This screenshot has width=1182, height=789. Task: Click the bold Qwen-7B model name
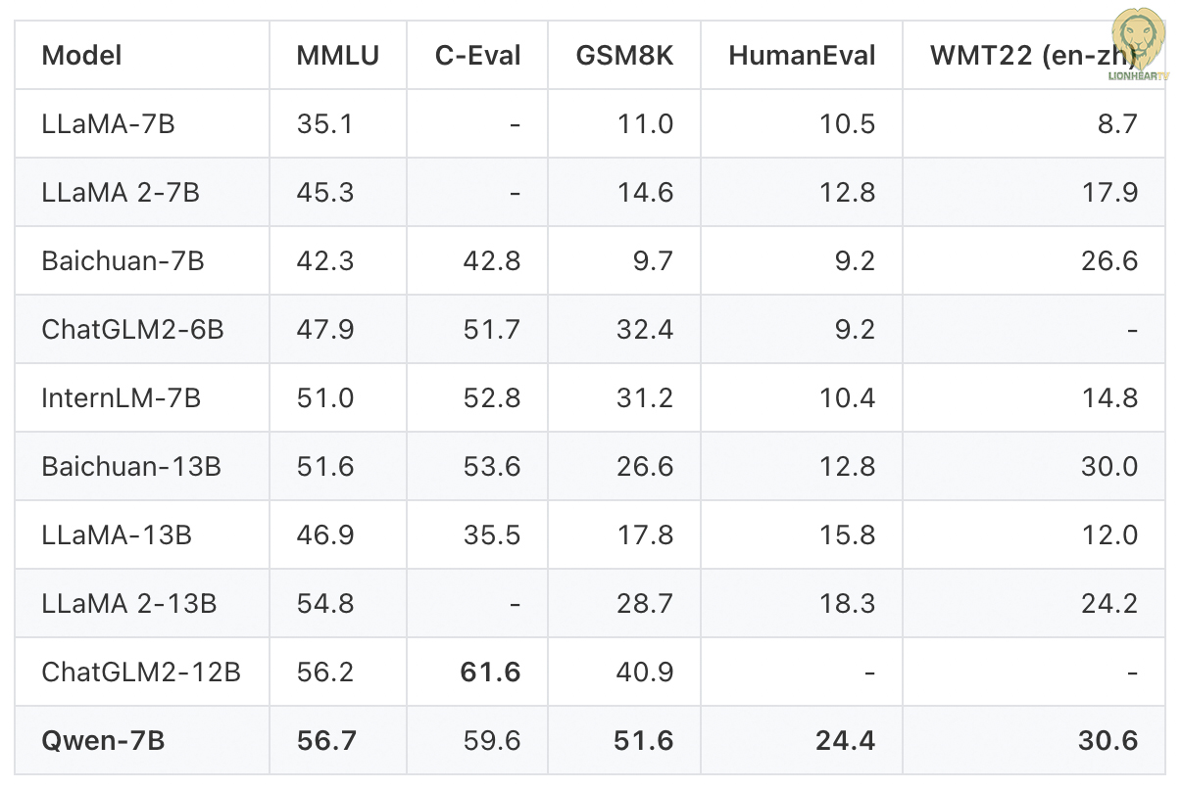pos(103,740)
